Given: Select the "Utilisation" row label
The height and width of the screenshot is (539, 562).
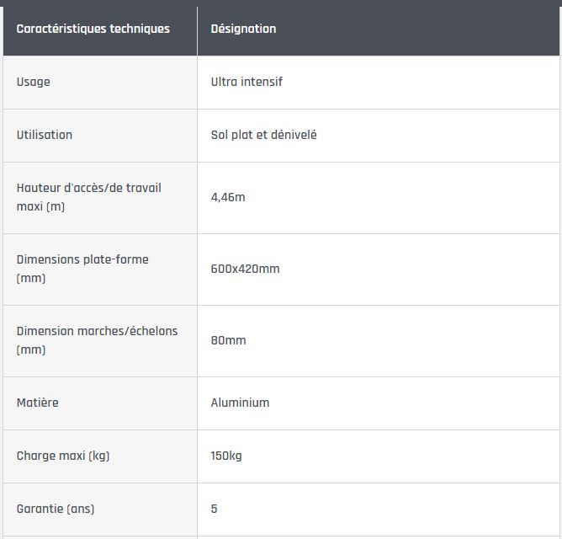Looking at the screenshot, I should click(x=45, y=135).
